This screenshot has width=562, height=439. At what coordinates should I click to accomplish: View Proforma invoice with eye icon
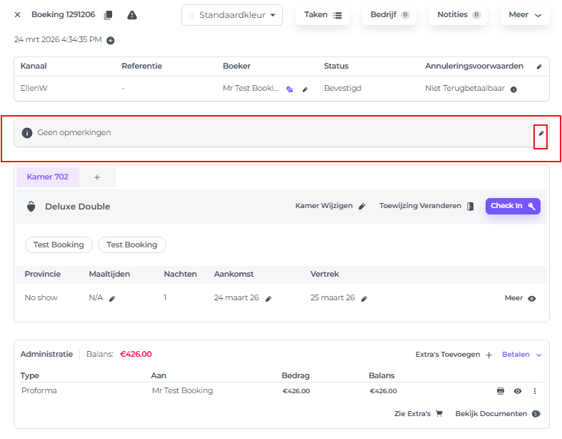coord(518,391)
